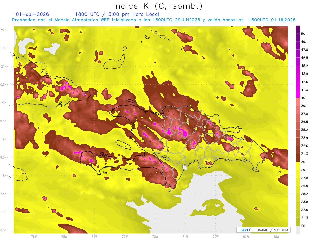Click the legend value "42.6"
The height and width of the screenshot is (240, 310).
(305, 82)
